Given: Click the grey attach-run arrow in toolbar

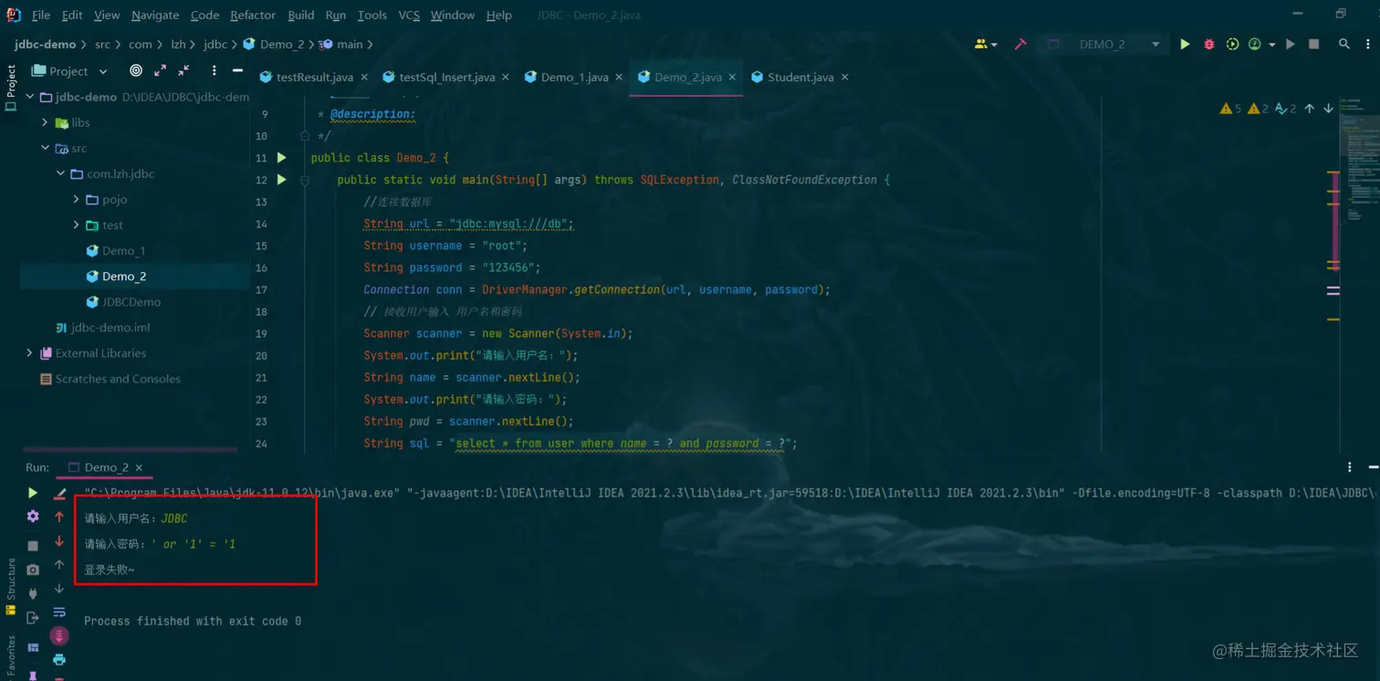Looking at the screenshot, I should pos(1290,44).
